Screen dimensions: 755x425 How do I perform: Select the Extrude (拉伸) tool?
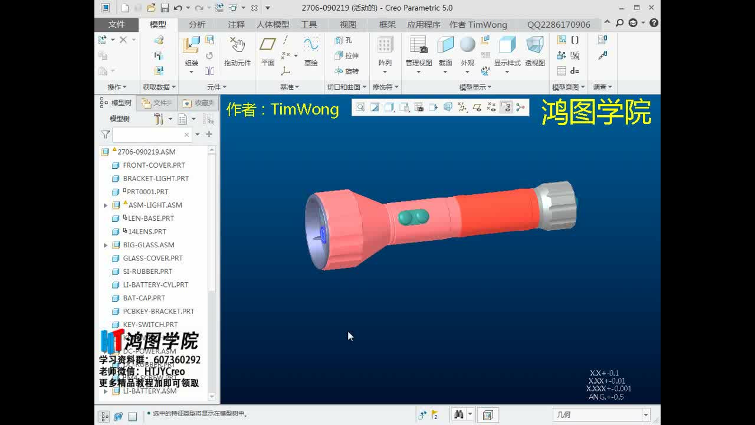tap(346, 55)
